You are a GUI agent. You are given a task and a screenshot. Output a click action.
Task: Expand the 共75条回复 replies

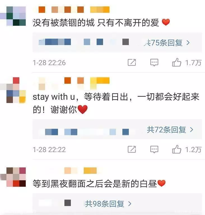coord(167,43)
